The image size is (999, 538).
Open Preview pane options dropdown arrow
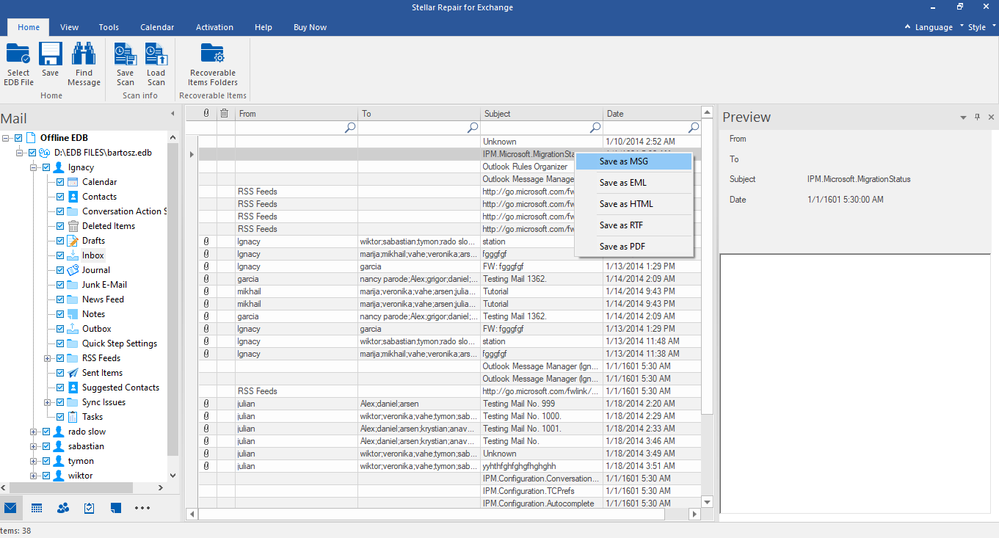963,117
